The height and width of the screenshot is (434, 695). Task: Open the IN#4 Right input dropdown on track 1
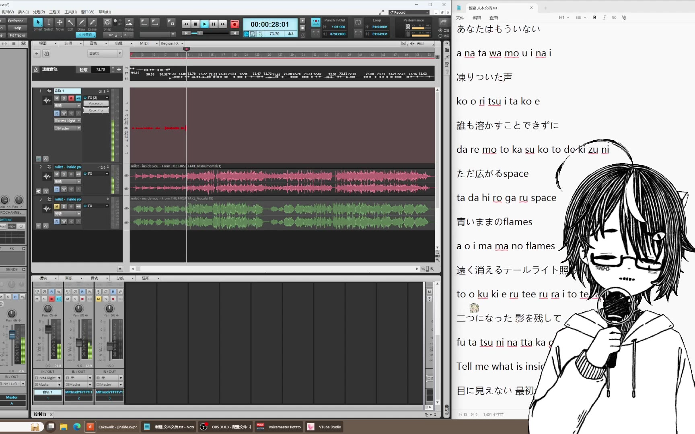click(x=68, y=121)
